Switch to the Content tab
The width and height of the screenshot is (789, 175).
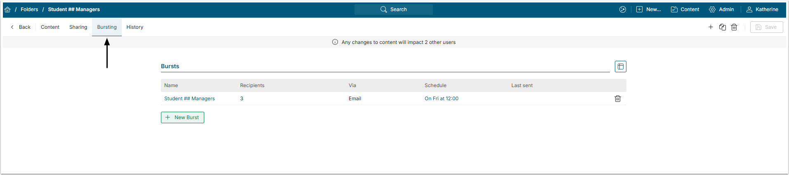pos(50,27)
